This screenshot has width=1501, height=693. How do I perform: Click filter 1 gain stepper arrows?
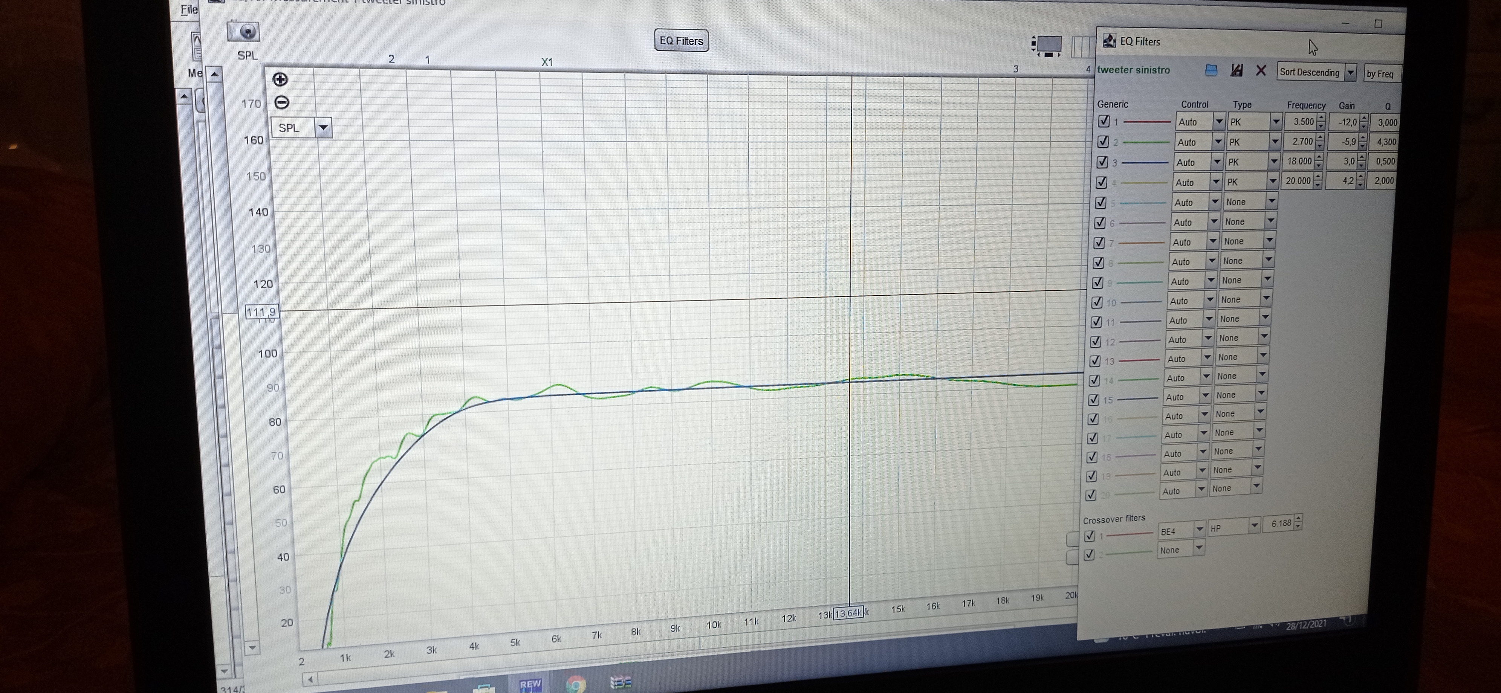point(1363,122)
